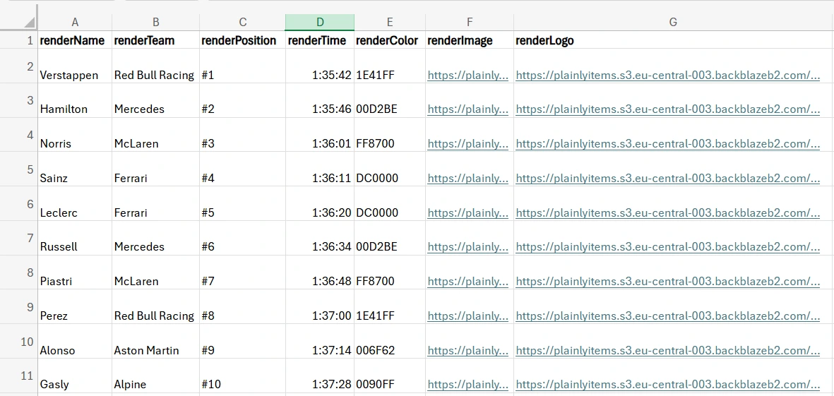The image size is (834, 396).
Task: Click the renderLogo header cell
Action: 674,40
